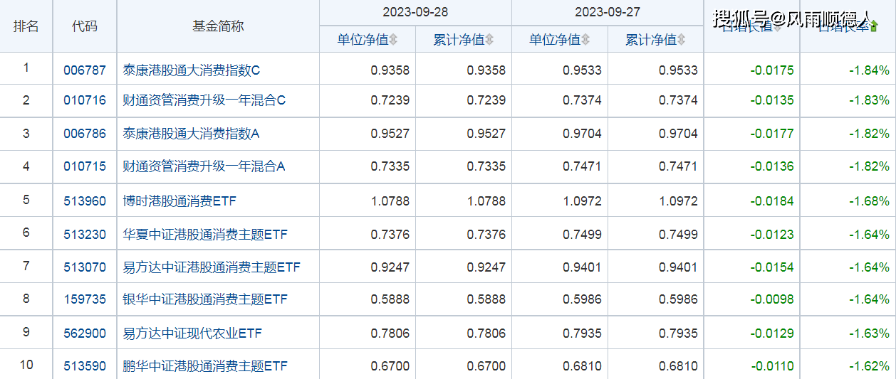Screen dimensions: 896x379
Task: Click sort arrows beside 2023-09-28 累计净值 header
Action: point(489,41)
